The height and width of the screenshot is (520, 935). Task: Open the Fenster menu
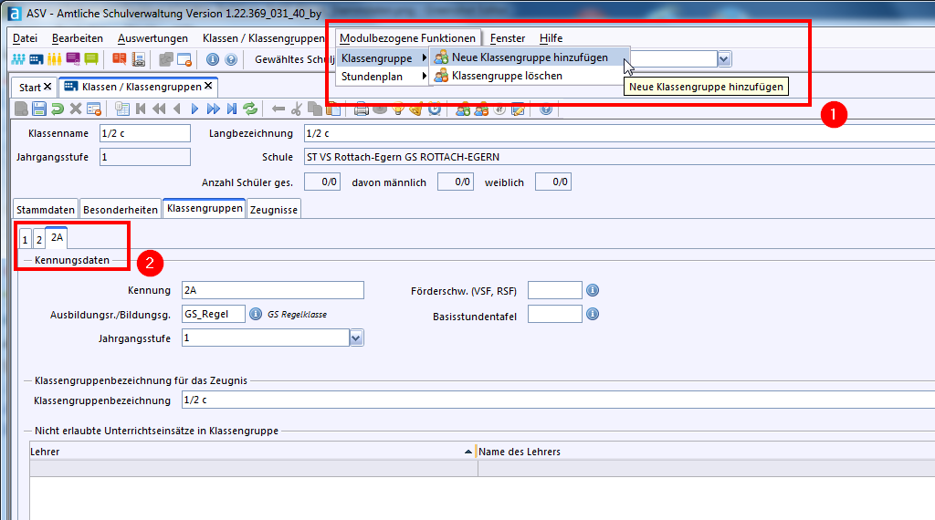(508, 38)
